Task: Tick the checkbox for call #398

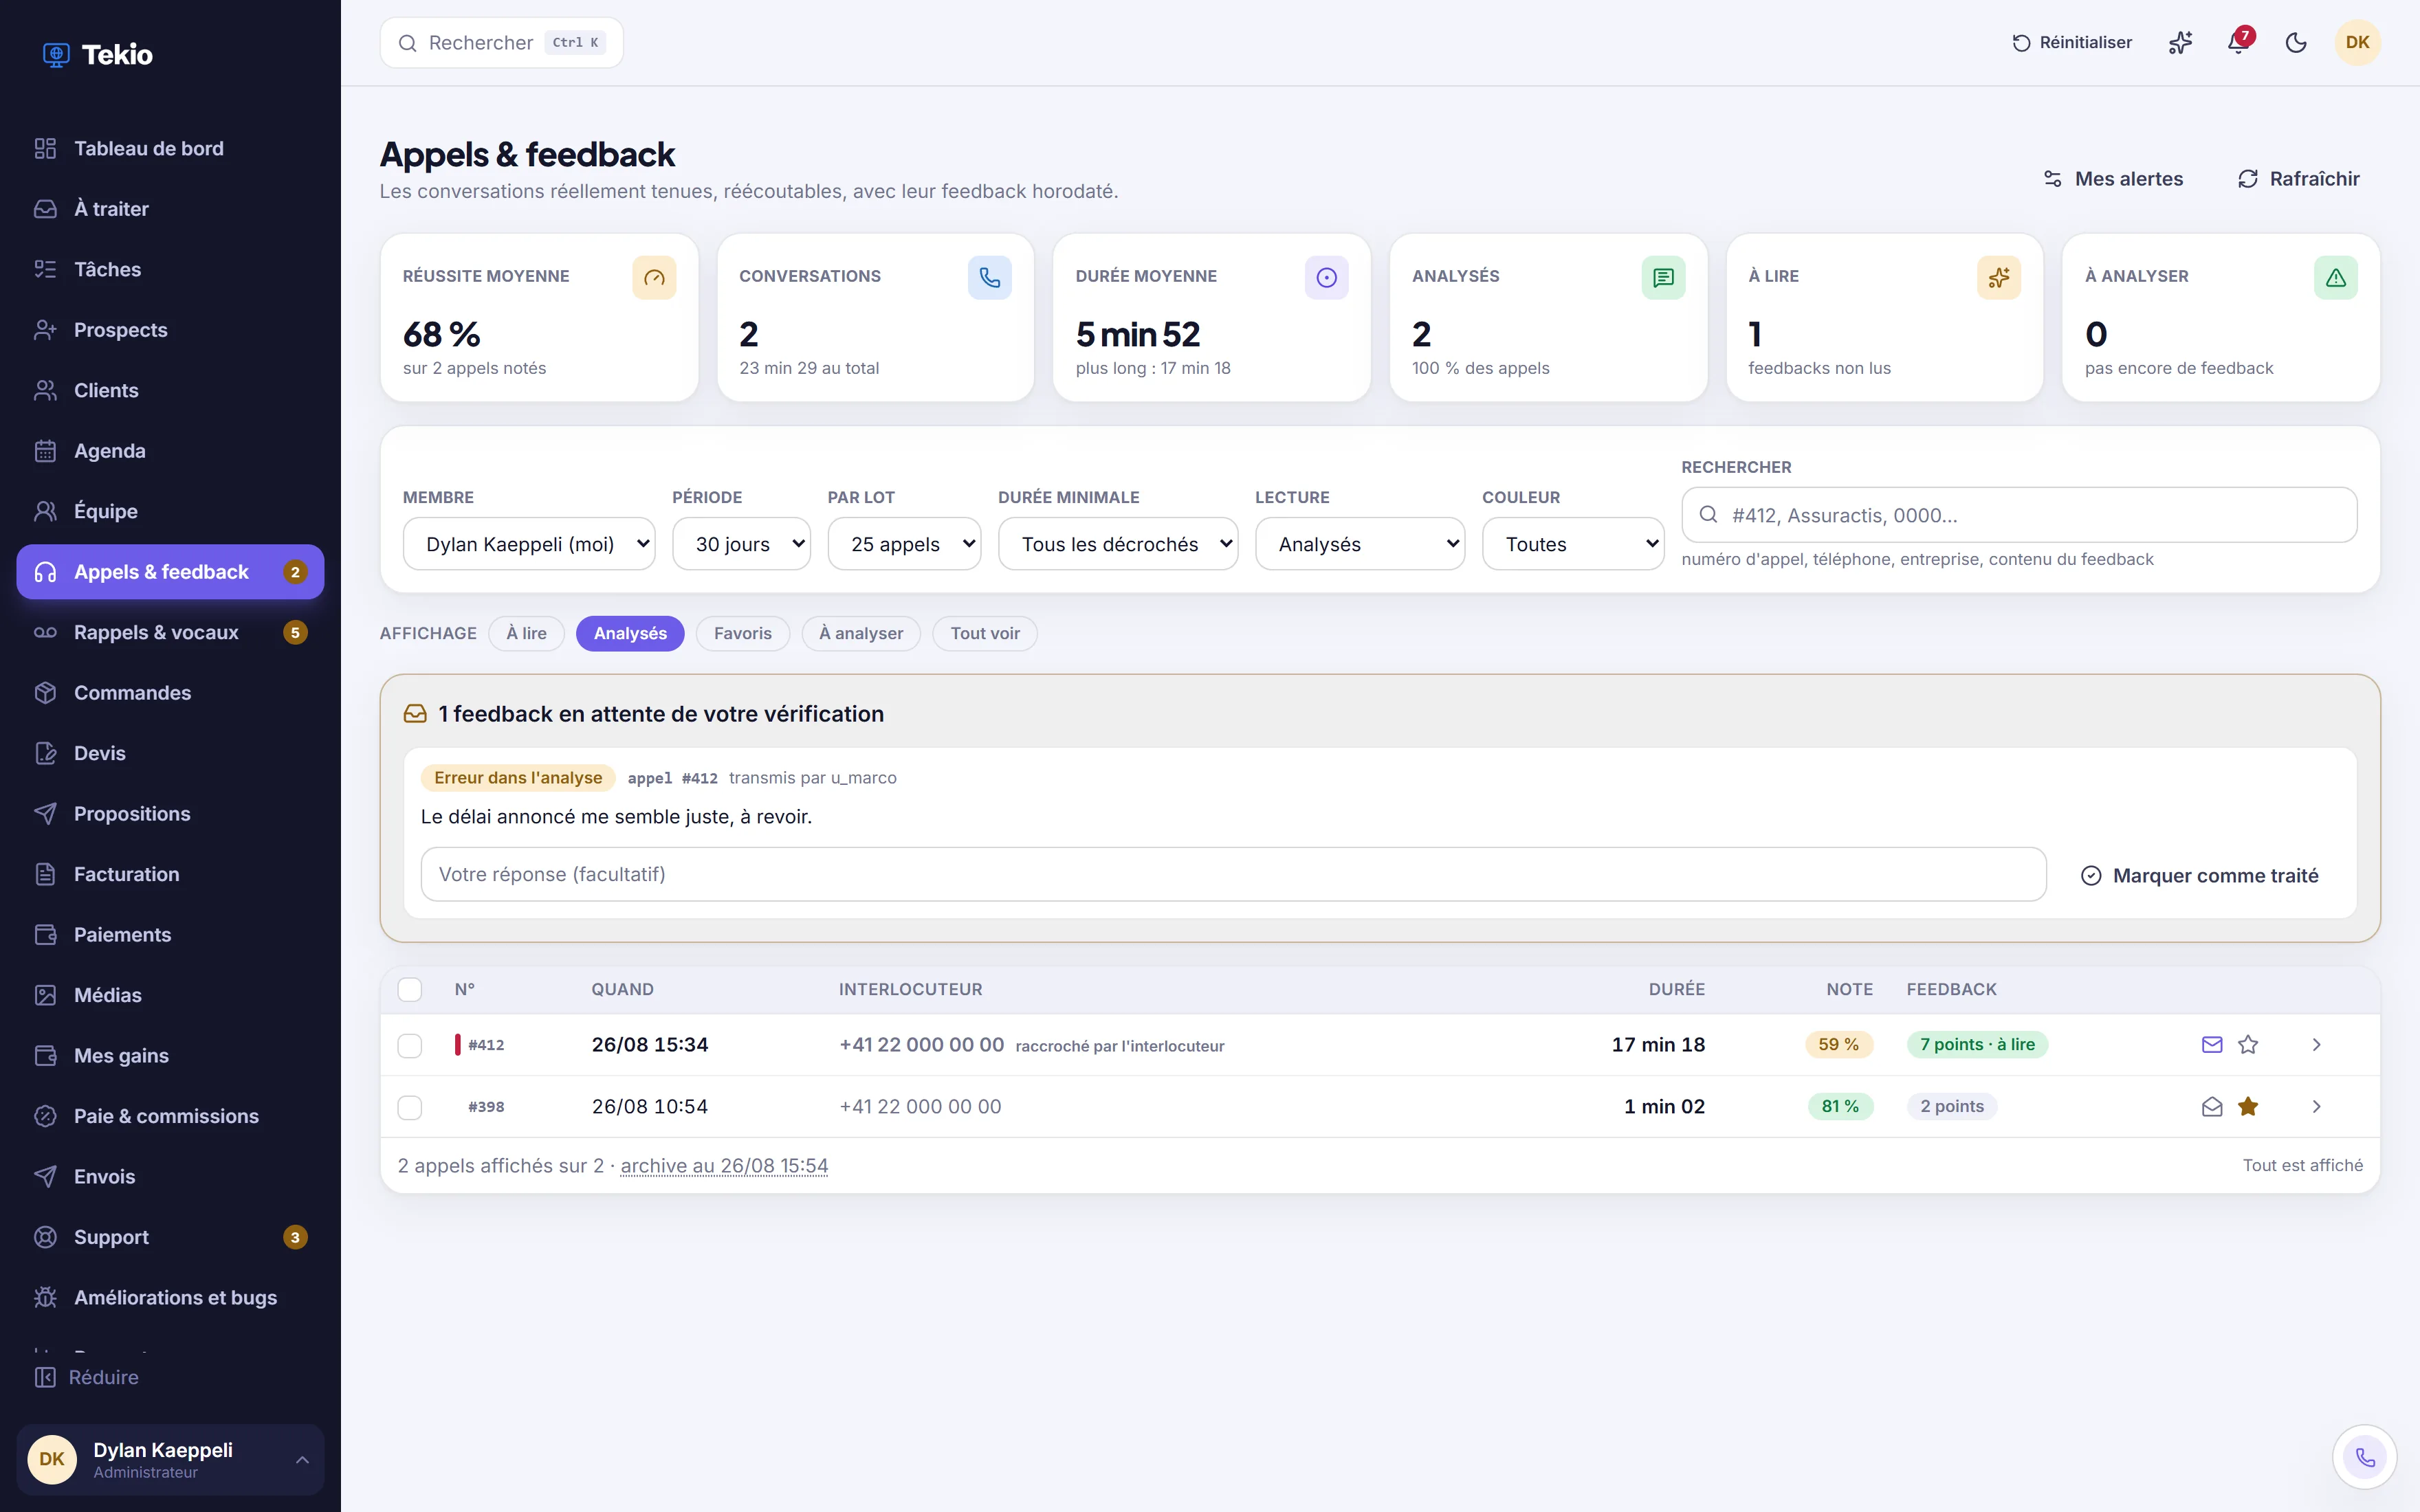Action: click(410, 1108)
